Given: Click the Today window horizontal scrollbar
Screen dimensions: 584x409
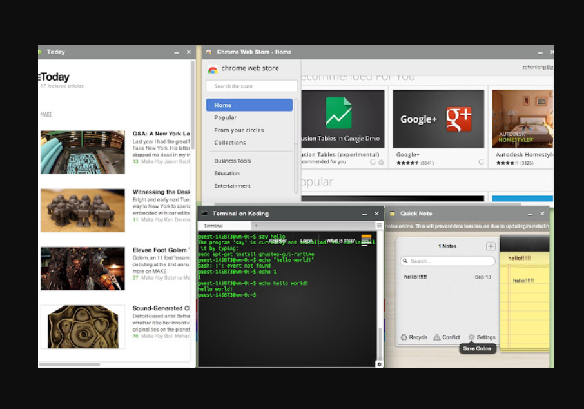Looking at the screenshot, I should click(x=69, y=364).
